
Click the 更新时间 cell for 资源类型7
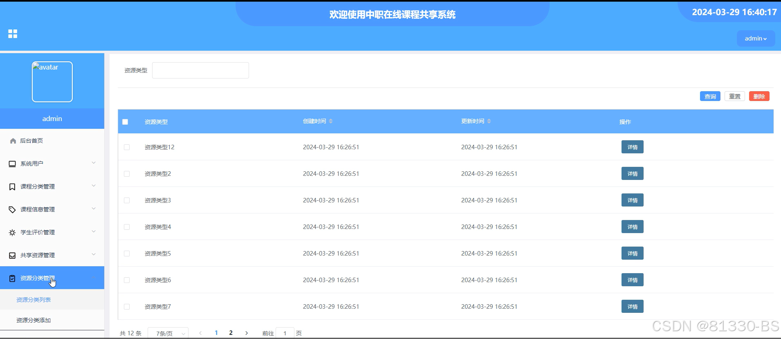[x=489, y=307]
